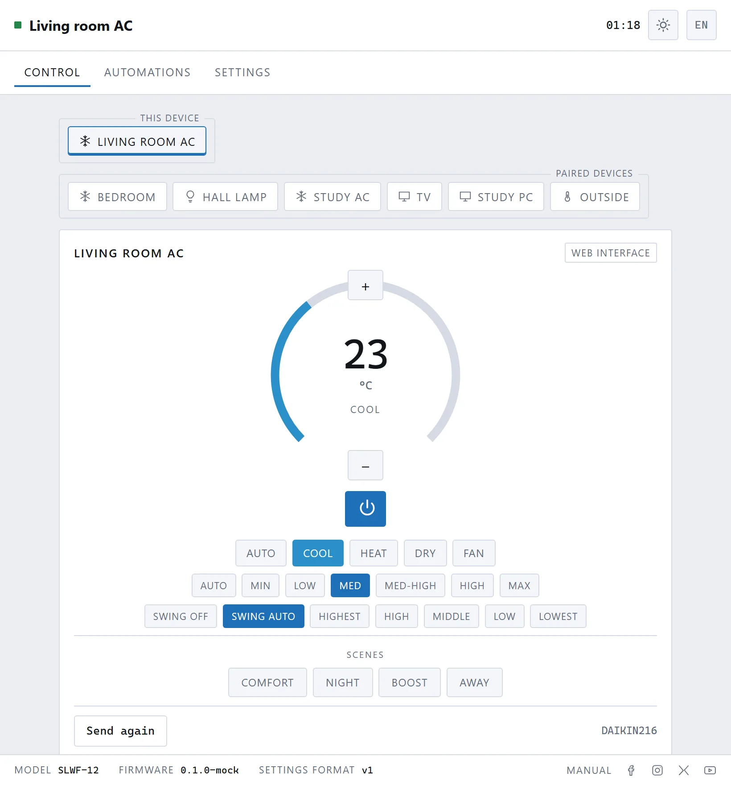Set swing position to Highest
The height and width of the screenshot is (785, 731).
pyautogui.click(x=340, y=616)
